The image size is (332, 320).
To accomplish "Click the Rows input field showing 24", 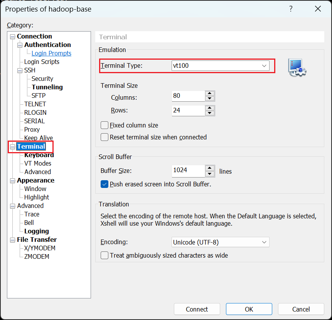I will coord(188,111).
